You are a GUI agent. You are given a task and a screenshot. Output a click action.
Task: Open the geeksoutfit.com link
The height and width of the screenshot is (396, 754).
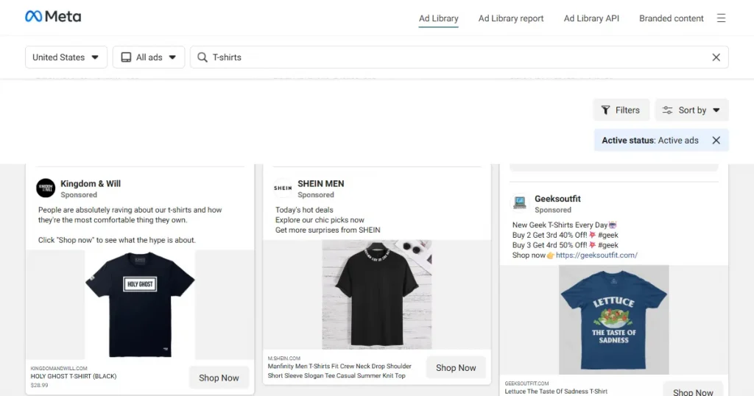pyautogui.click(x=596, y=255)
